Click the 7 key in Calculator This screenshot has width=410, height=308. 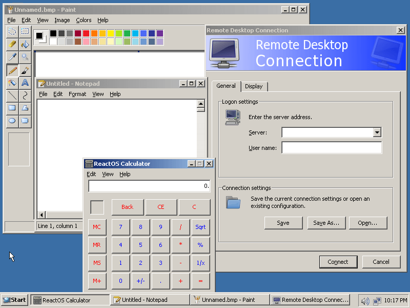(120, 227)
